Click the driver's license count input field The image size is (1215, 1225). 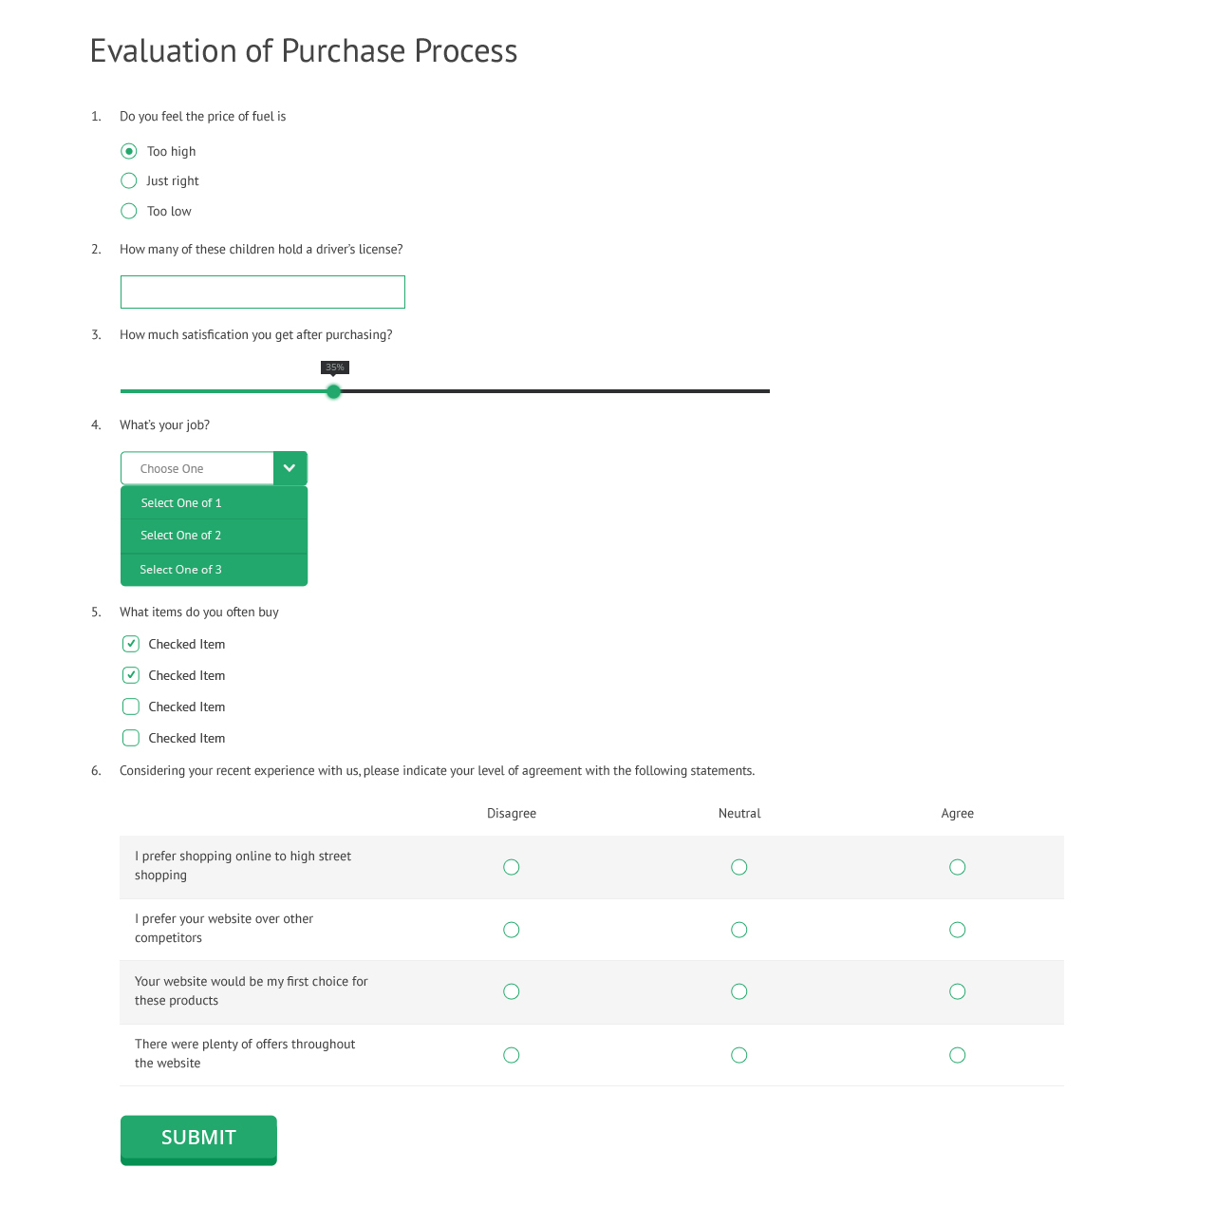coord(263,292)
